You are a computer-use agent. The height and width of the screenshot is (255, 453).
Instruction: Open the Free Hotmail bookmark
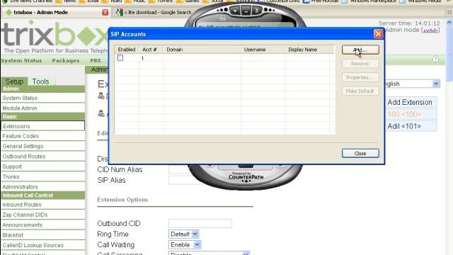point(321,1)
